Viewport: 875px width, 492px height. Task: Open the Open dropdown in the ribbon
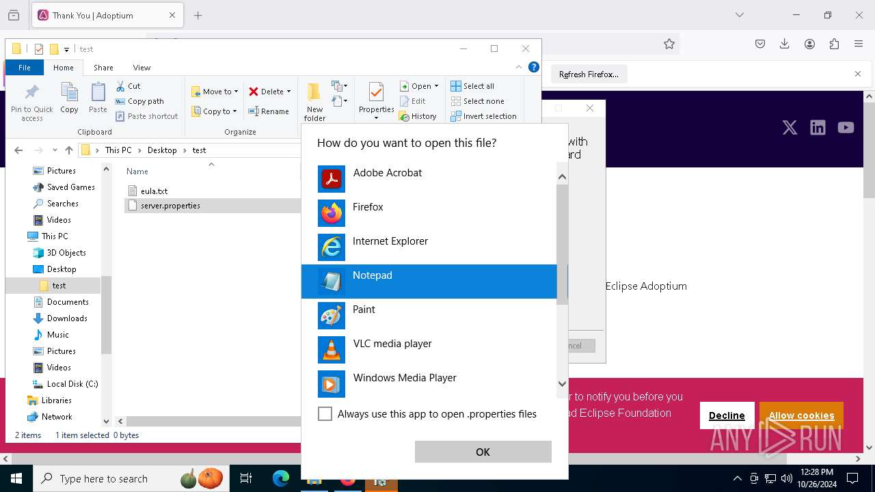419,86
